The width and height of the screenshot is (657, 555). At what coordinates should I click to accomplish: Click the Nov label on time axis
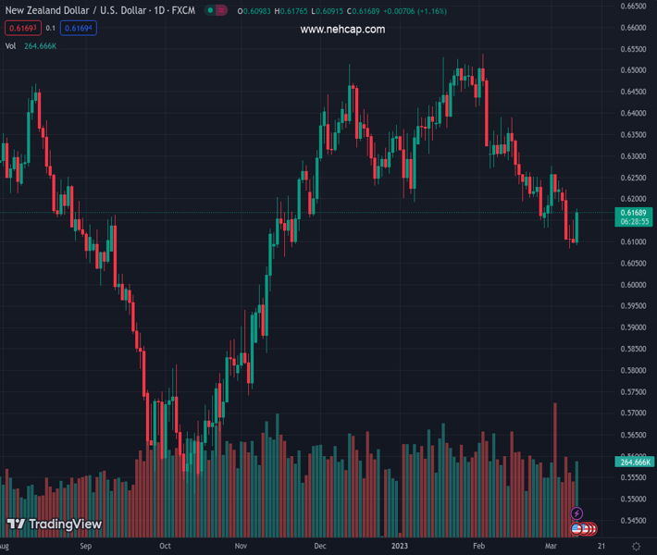tap(242, 546)
